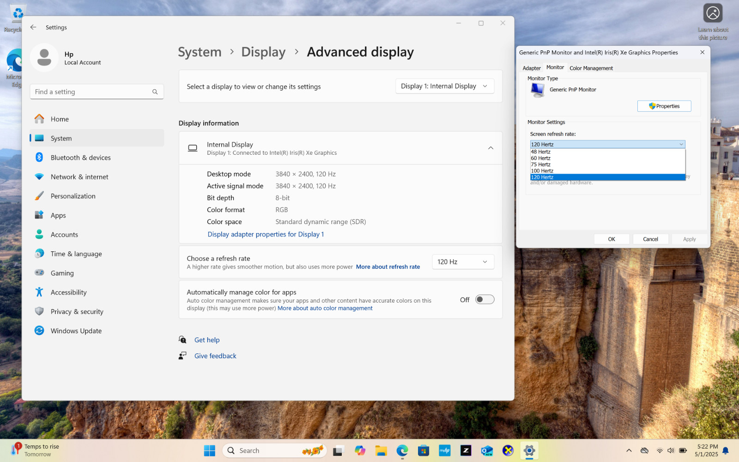Open Display adapter properties for Display 1
Image resolution: width=739 pixels, height=462 pixels.
(x=266, y=234)
